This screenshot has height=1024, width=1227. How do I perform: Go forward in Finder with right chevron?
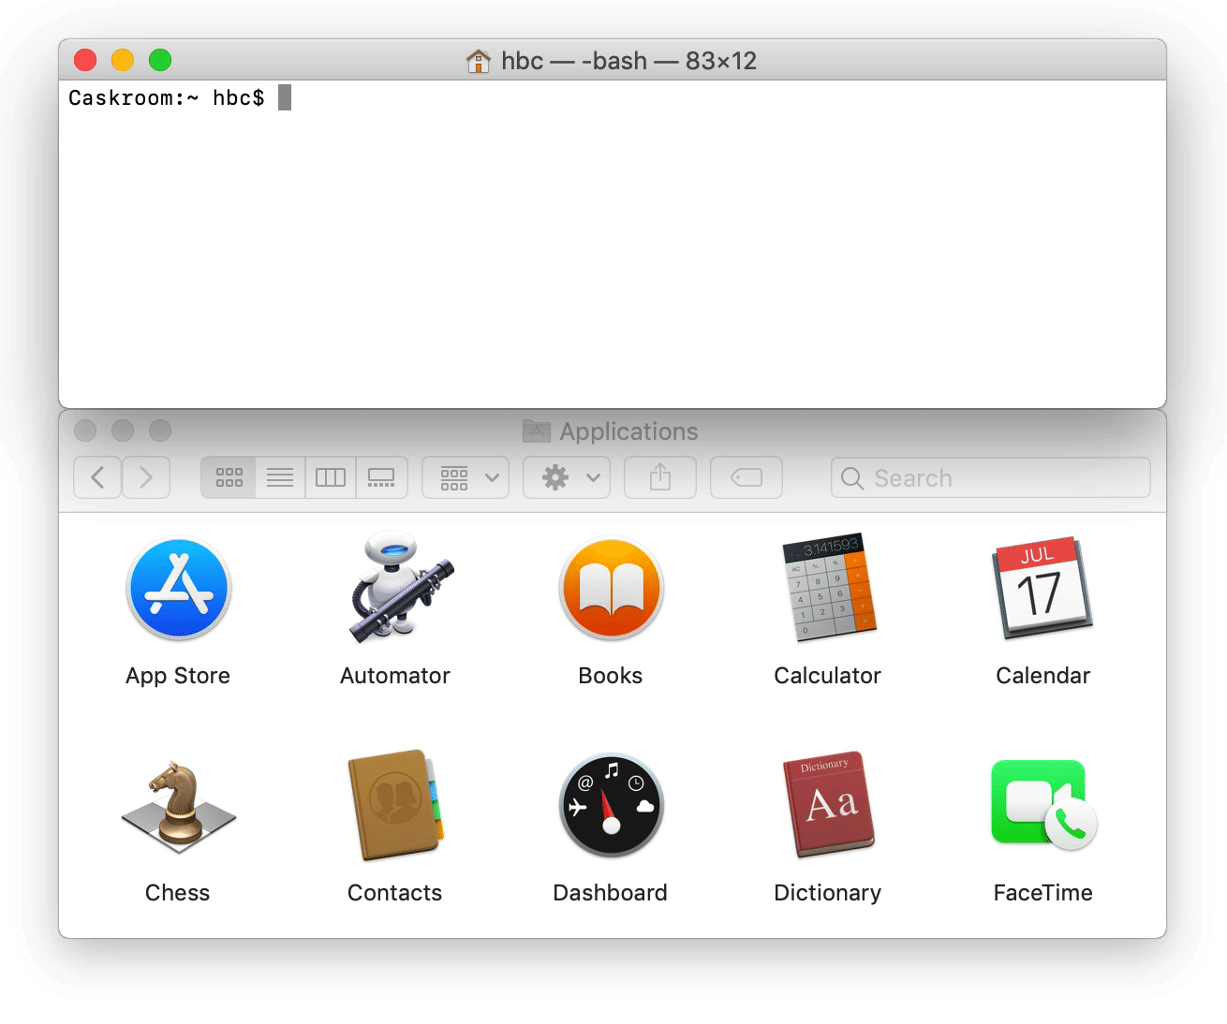[x=146, y=477]
